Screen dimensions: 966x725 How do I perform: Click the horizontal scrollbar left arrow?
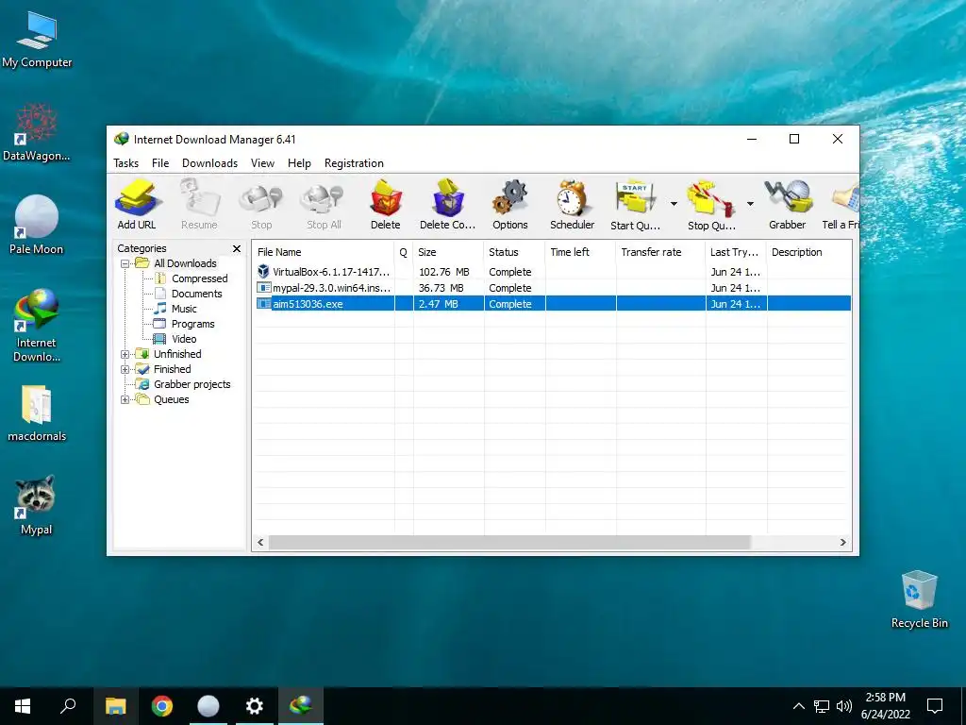pos(260,543)
